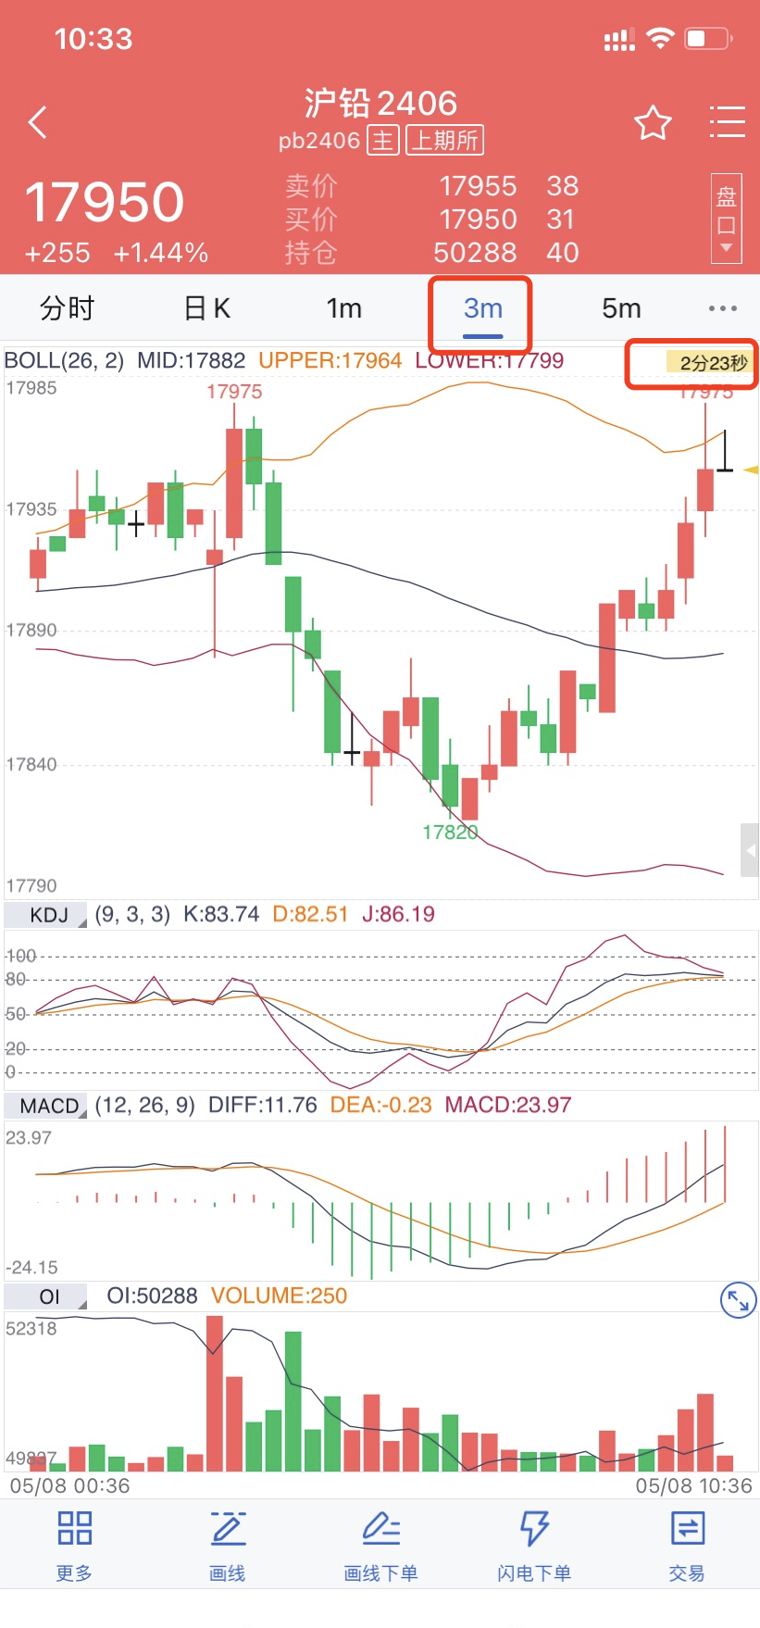The image size is (760, 1628).
Task: Open the KDJ indicator selector
Action: coord(46,915)
